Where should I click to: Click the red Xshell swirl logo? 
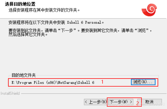pyautogui.click(x=149, y=10)
